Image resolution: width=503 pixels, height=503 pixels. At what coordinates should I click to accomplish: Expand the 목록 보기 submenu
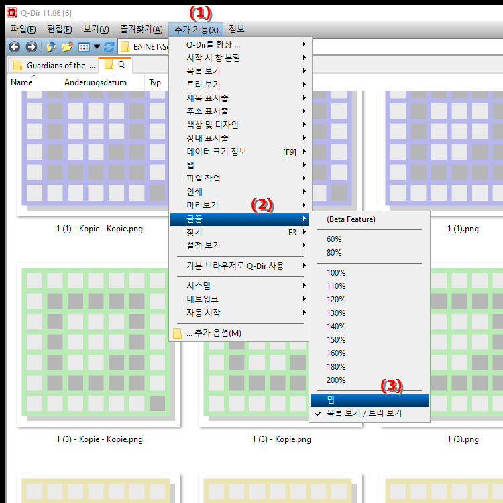pos(239,71)
